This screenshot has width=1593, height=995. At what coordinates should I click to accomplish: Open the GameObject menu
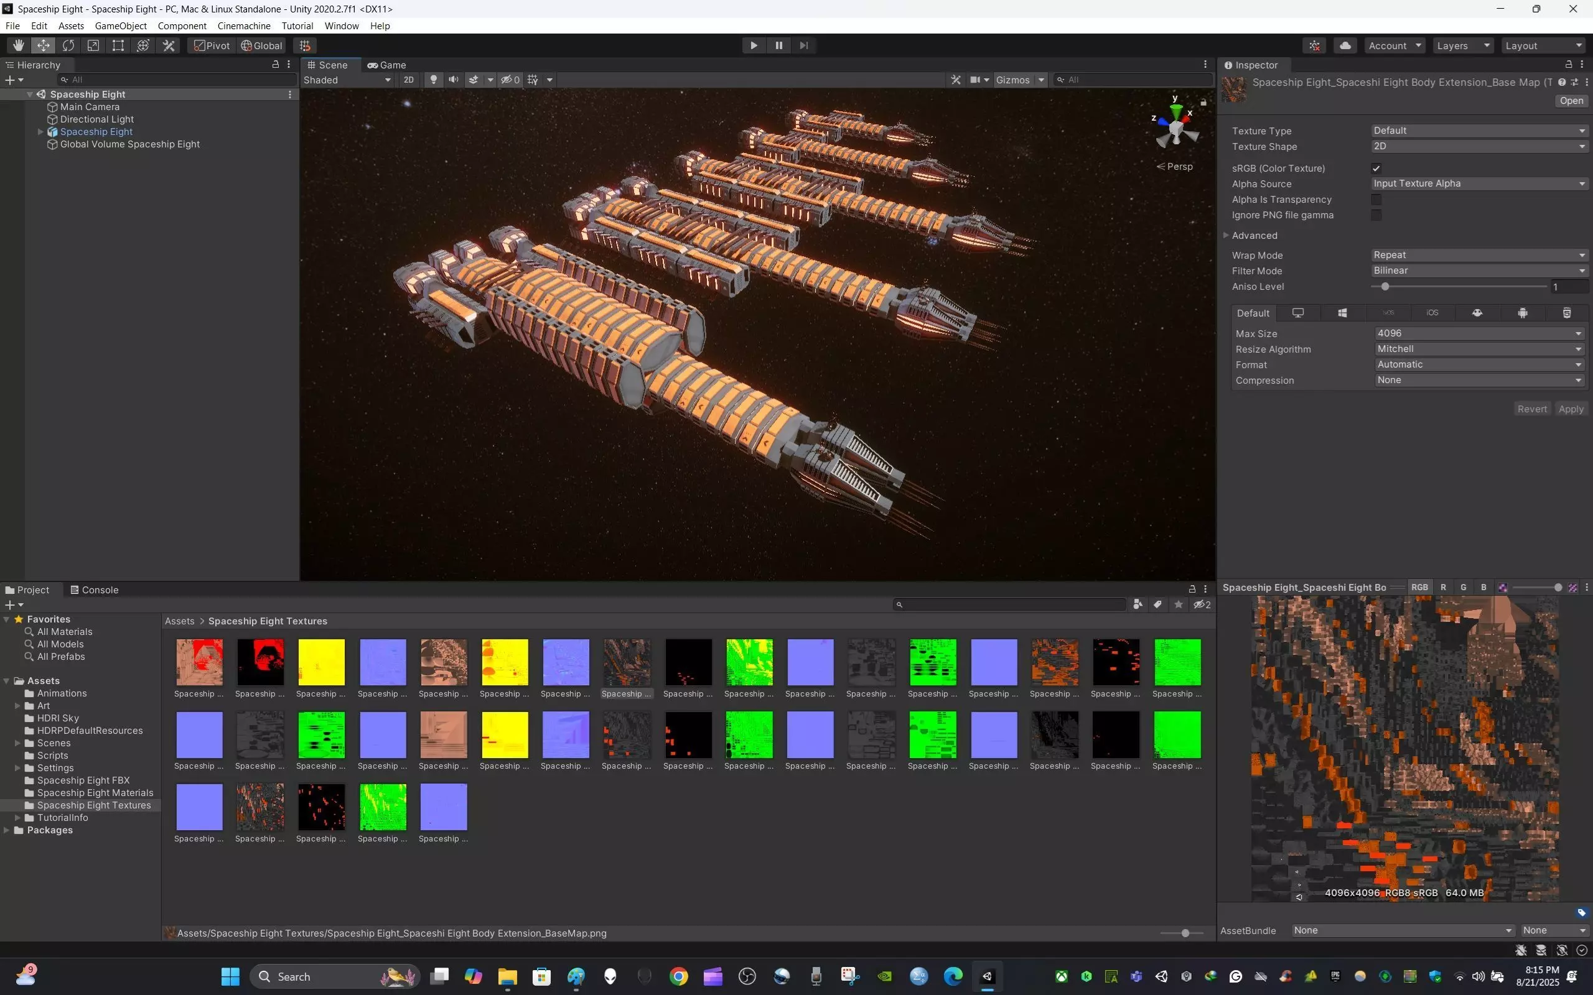[x=121, y=25]
